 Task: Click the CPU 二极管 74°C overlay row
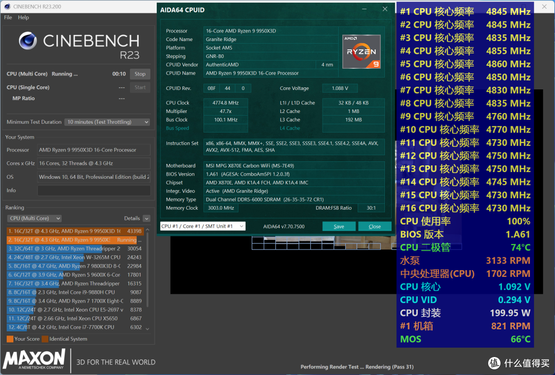[465, 248]
